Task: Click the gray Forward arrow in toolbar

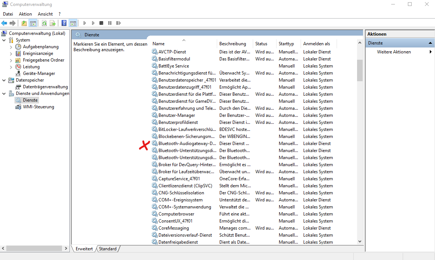Action: point(13,23)
